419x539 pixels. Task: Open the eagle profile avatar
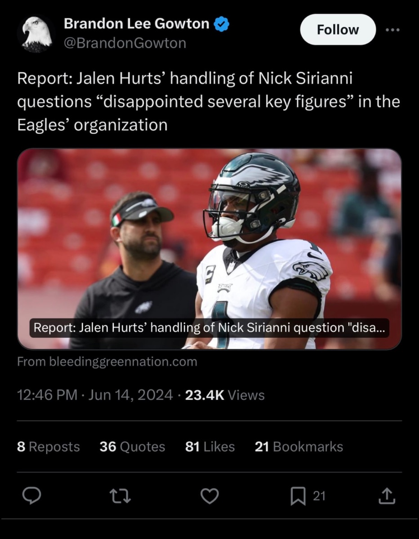(x=36, y=34)
